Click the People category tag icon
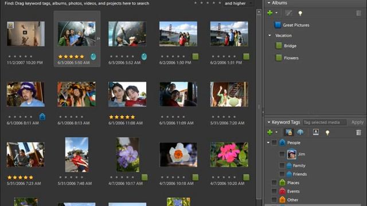 coord(282,142)
